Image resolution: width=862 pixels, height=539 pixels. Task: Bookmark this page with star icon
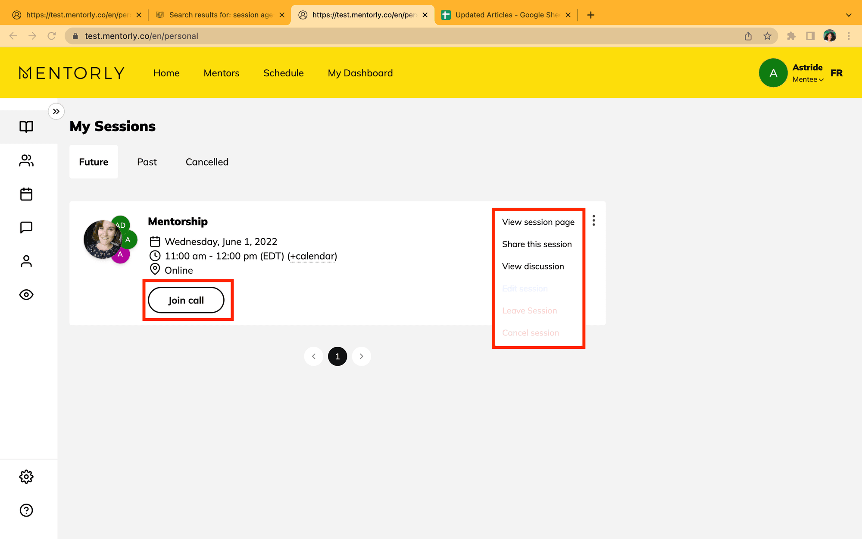tap(767, 36)
